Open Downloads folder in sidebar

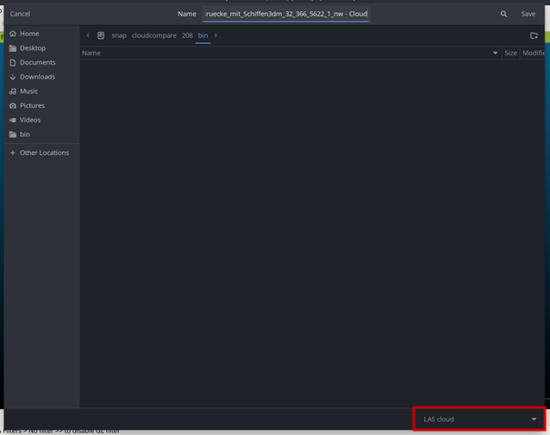click(37, 77)
